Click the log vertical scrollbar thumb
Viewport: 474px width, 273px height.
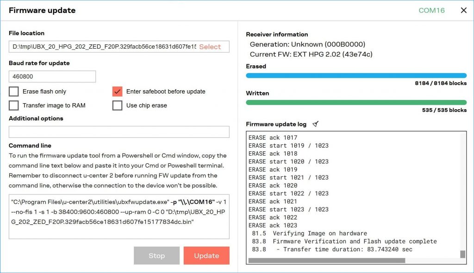point(462,254)
